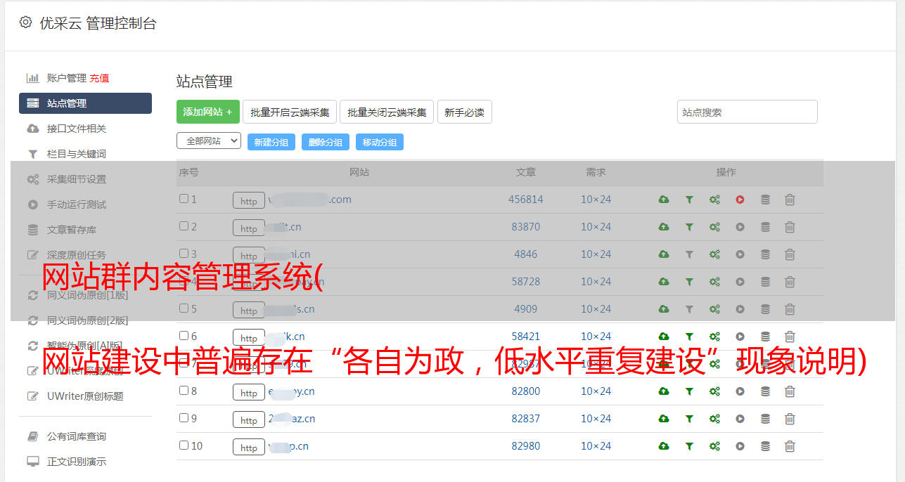This screenshot has height=482, width=905.
Task: Open the gears settings icon in row 3
Action: tap(714, 254)
